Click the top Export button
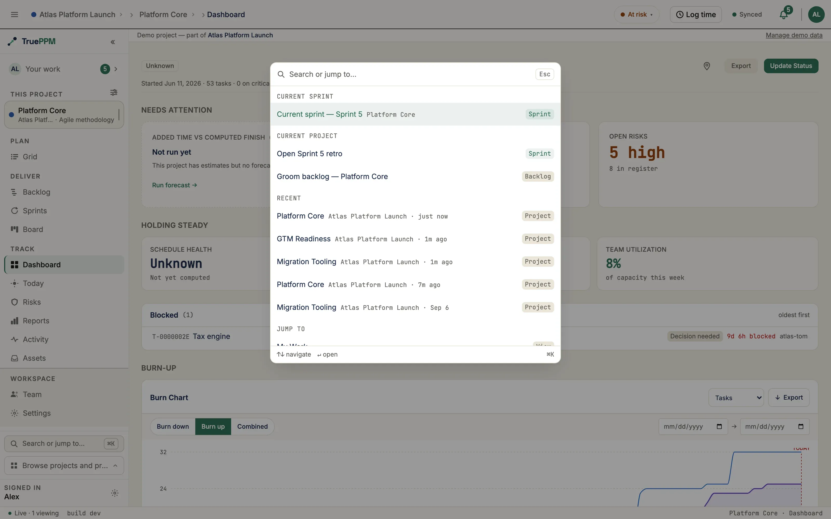This screenshot has height=519, width=831. coord(741,66)
